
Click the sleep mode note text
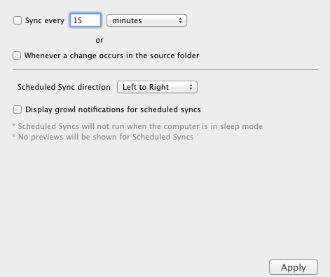137,126
